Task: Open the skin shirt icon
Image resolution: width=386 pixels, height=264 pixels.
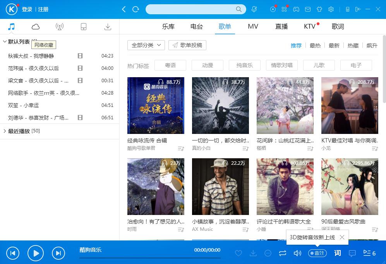Action: coord(319,9)
